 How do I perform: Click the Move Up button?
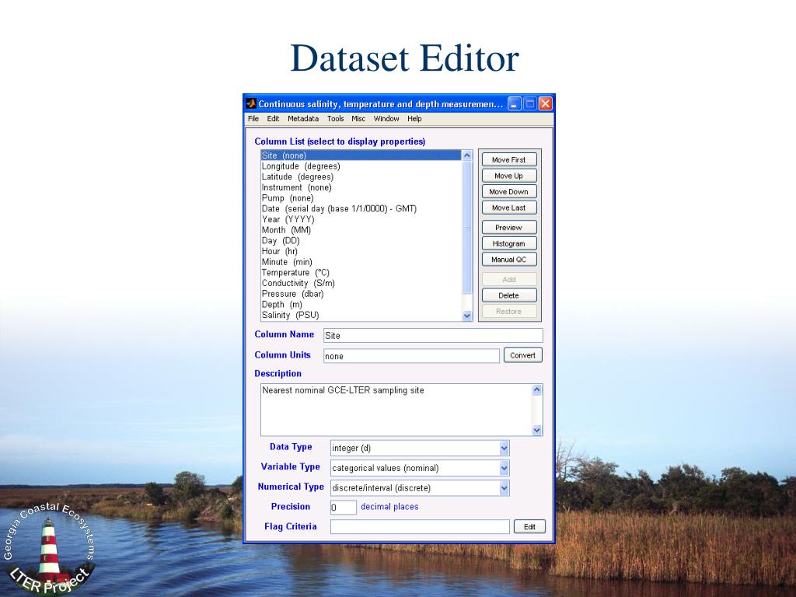coord(508,176)
